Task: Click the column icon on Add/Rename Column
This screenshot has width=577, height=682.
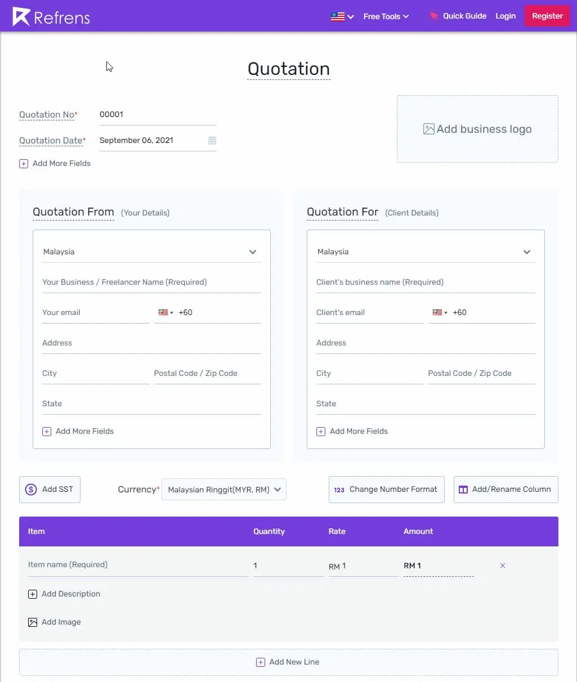Action: tap(463, 490)
